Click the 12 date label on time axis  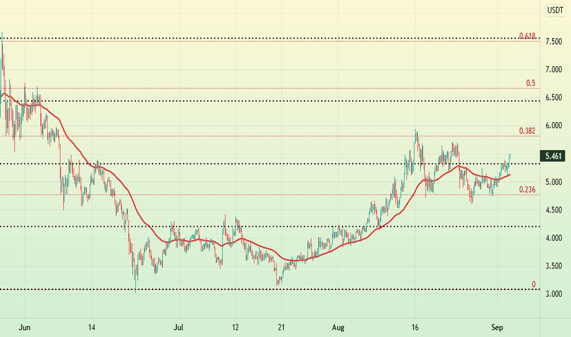coord(235,328)
